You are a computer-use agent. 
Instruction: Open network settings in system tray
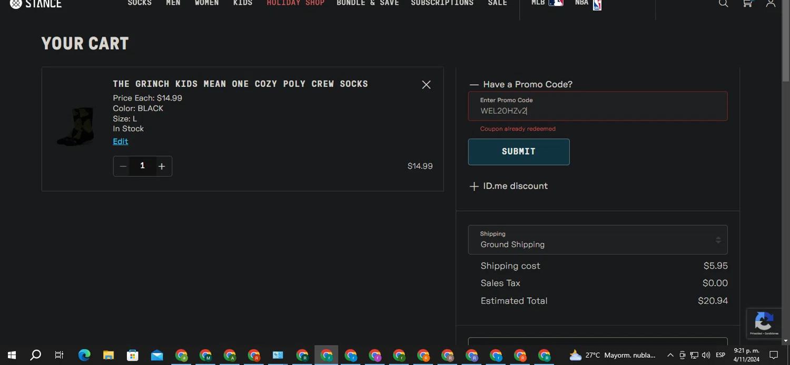click(694, 355)
